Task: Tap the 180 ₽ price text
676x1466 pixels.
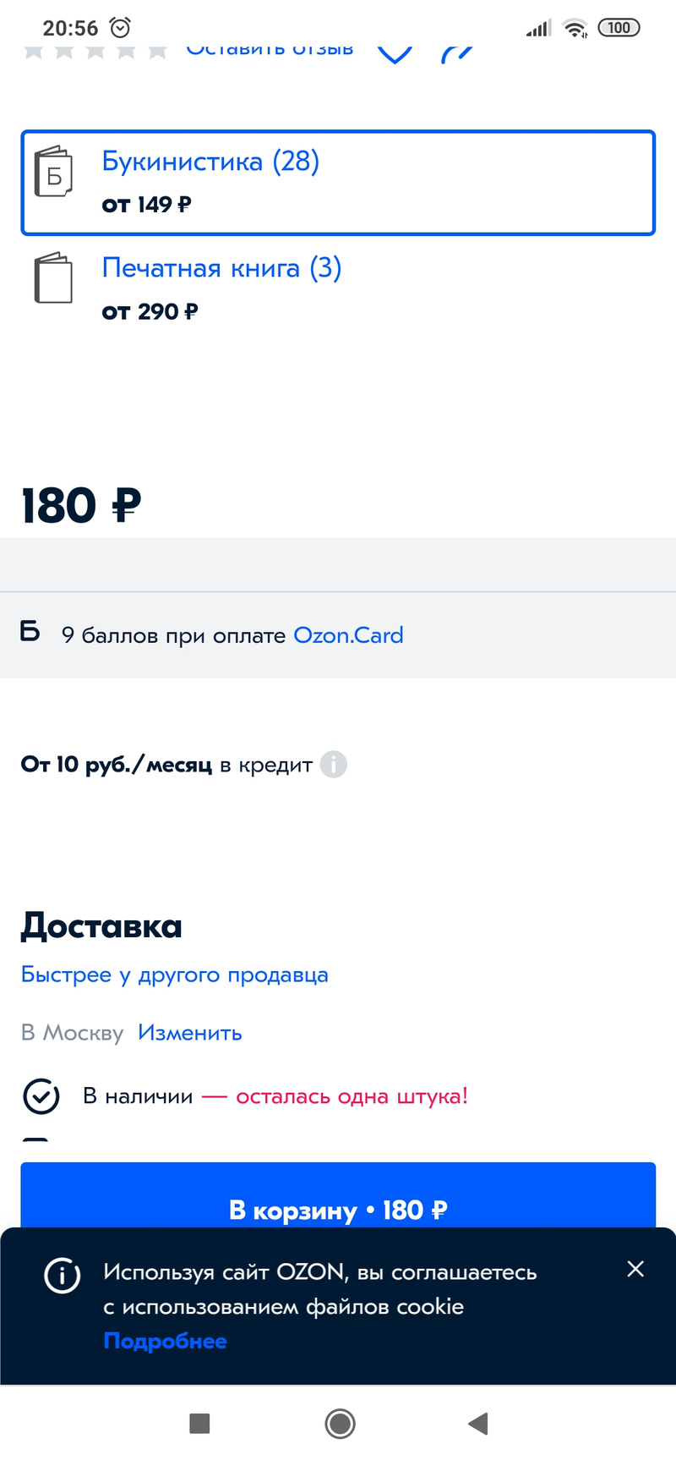Action: 81,506
